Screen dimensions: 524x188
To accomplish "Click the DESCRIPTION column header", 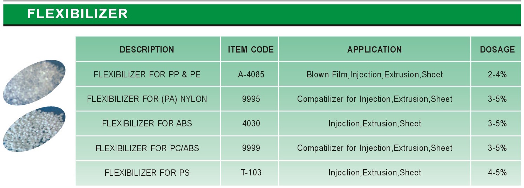I will pyautogui.click(x=147, y=49).
